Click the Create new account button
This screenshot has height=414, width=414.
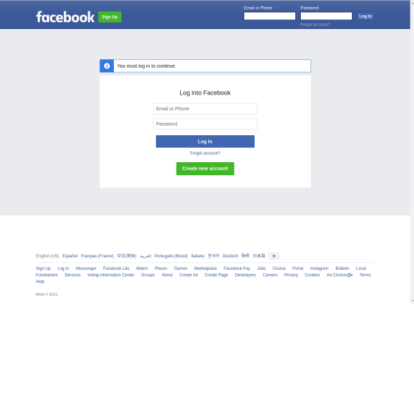pyautogui.click(x=205, y=168)
